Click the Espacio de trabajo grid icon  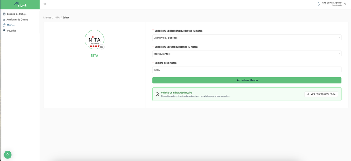[4, 14]
